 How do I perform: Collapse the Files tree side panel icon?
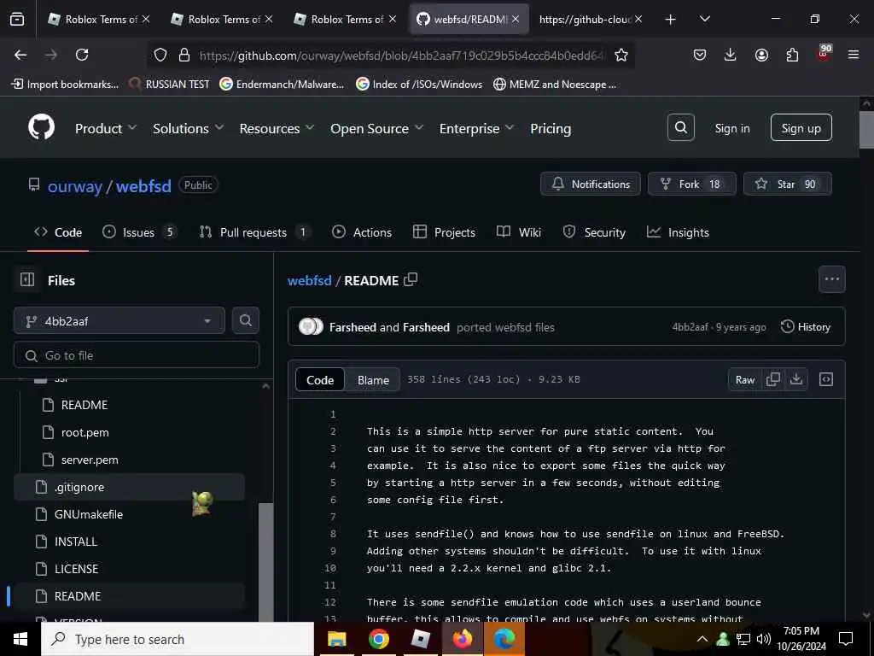pyautogui.click(x=27, y=279)
